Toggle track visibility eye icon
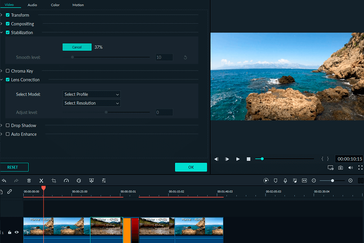Image resolution: width=364 pixels, height=243 pixels. click(x=17, y=232)
